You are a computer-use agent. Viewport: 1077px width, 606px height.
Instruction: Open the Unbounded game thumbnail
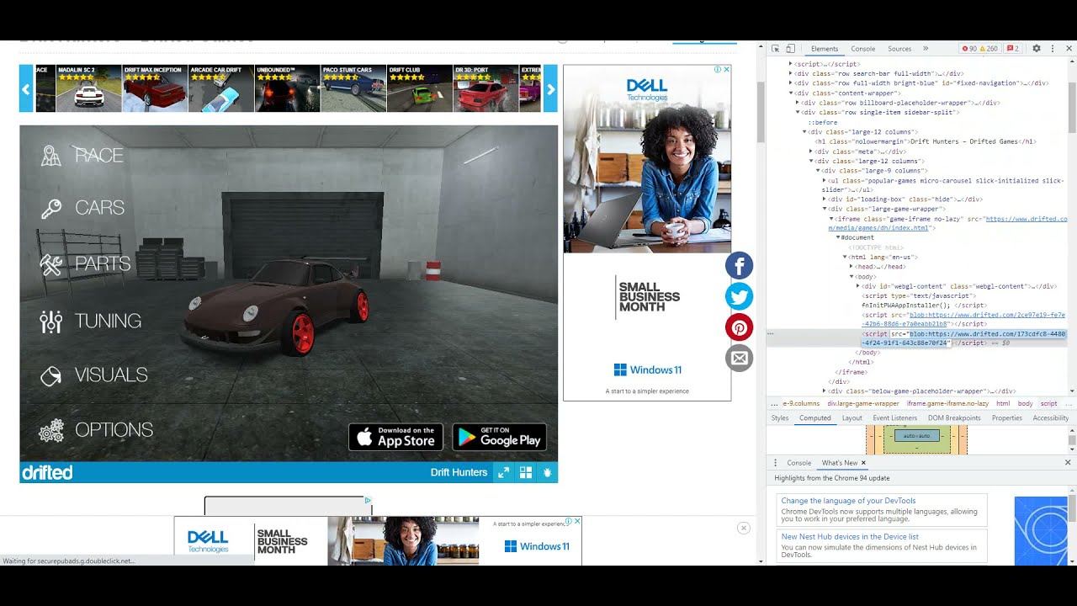pos(287,88)
